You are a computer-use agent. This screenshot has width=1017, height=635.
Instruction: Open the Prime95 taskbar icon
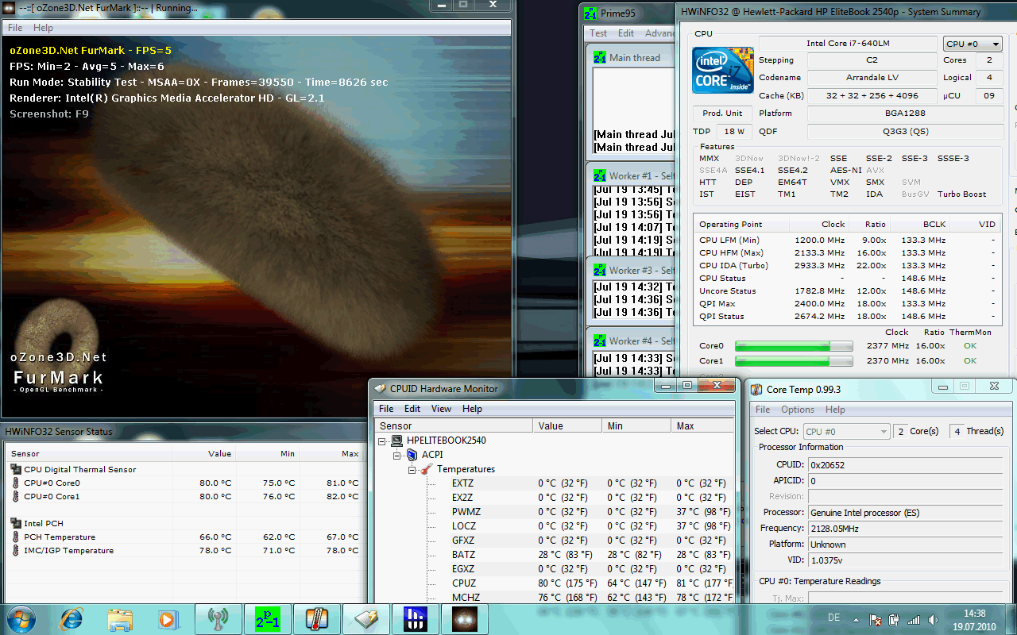[267, 618]
